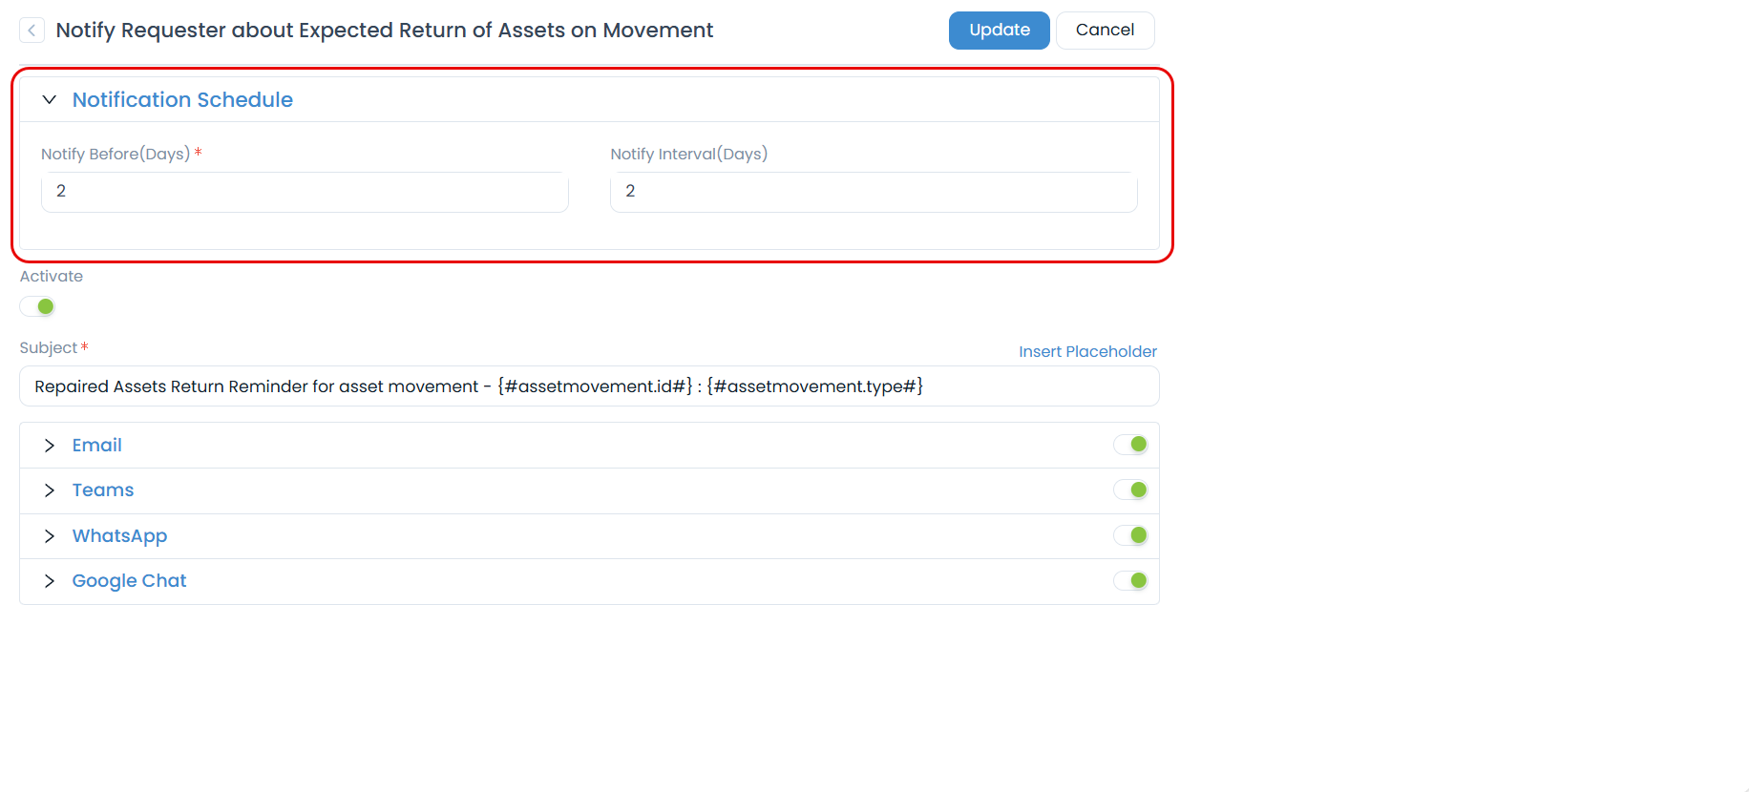Viewport: 1749px width, 792px height.
Task: Open the WhatsApp section label
Action: tap(119, 536)
